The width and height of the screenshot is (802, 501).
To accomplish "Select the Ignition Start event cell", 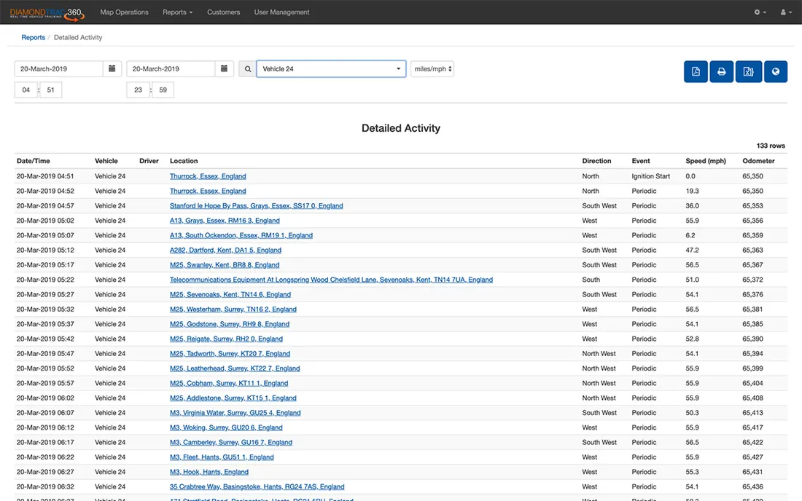I will 650,176.
